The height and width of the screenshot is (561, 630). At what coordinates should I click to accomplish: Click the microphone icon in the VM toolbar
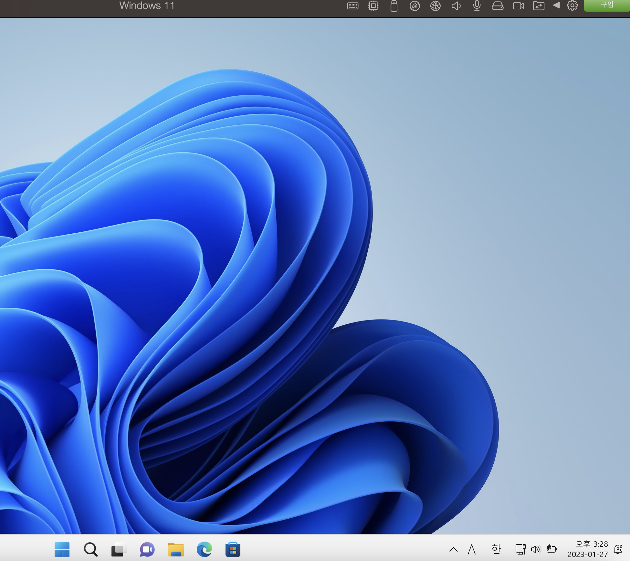coord(477,6)
